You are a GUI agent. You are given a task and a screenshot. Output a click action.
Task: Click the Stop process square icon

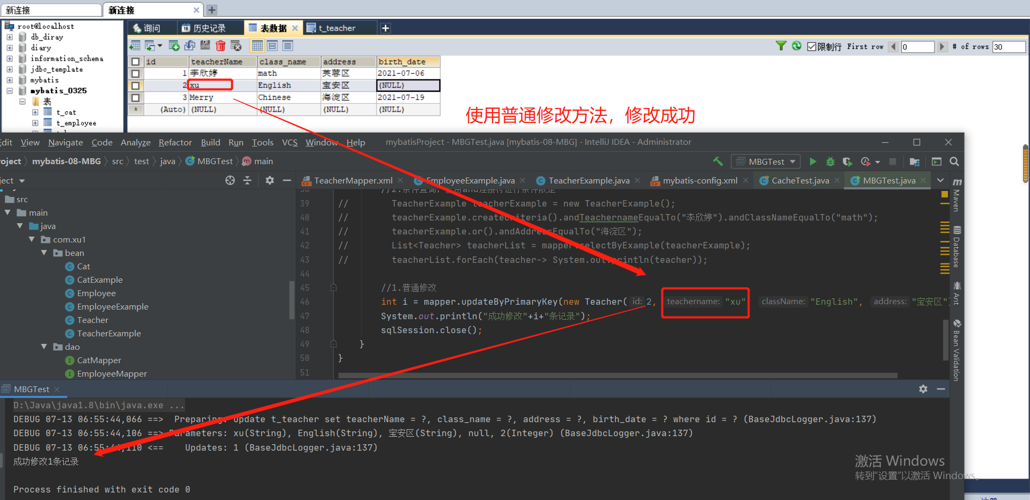coord(893,161)
